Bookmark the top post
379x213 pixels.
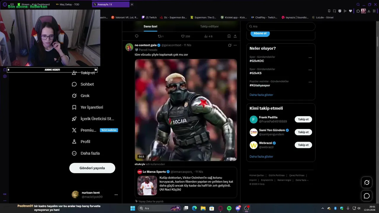(x=229, y=36)
